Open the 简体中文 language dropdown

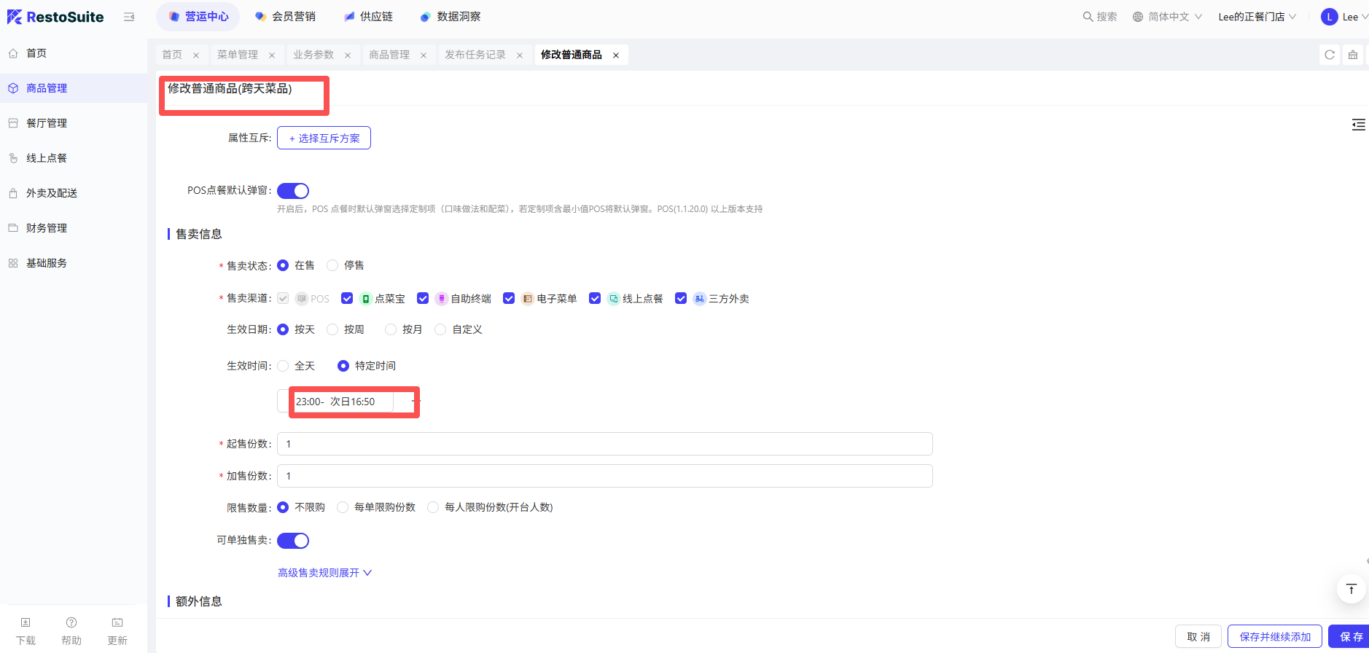(1167, 17)
